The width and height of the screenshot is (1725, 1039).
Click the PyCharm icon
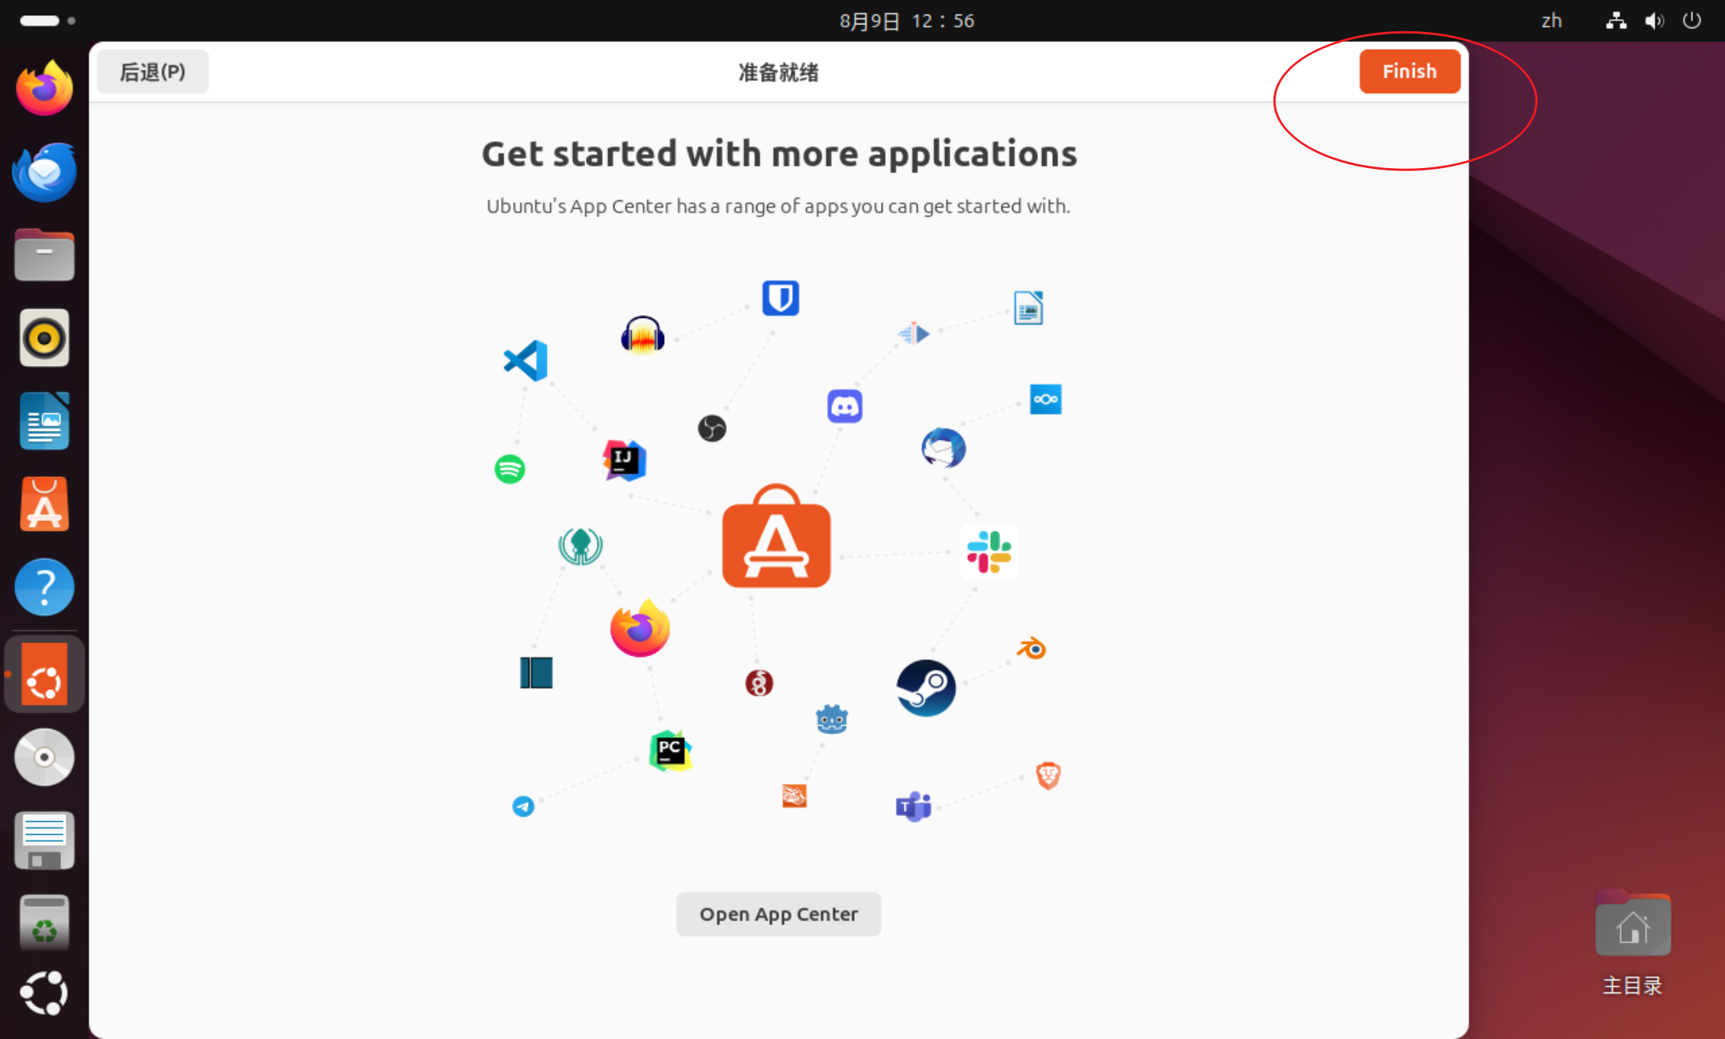point(670,751)
